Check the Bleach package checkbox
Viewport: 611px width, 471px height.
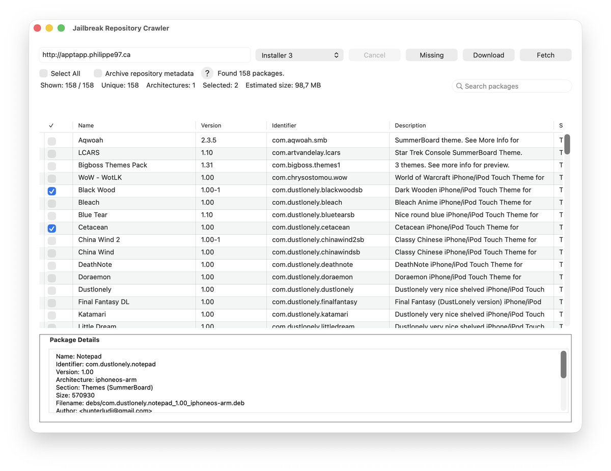pyautogui.click(x=52, y=203)
